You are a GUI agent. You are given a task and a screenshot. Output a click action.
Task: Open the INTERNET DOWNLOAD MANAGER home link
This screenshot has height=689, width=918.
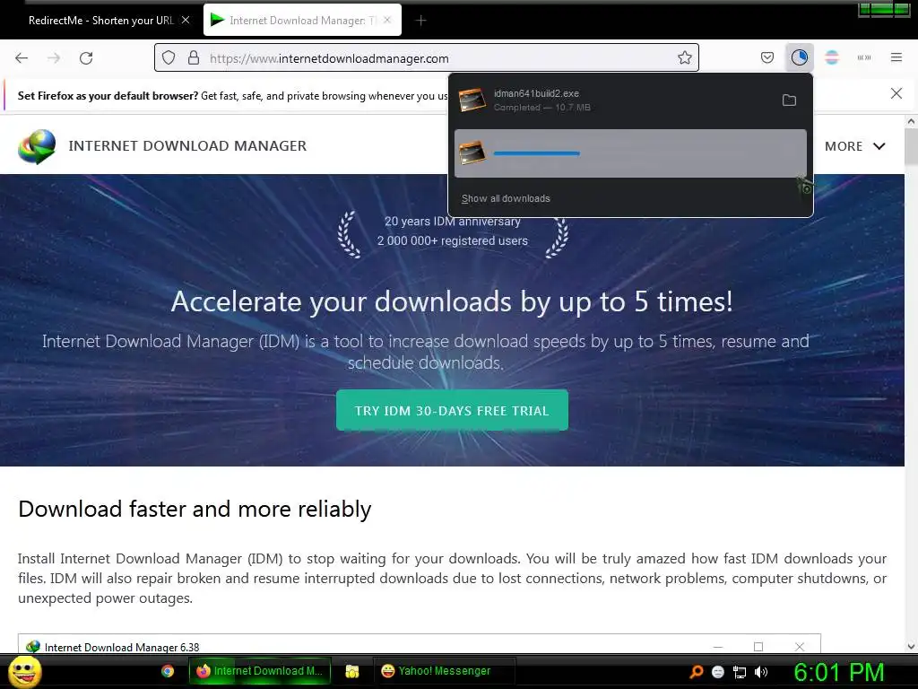point(187,146)
